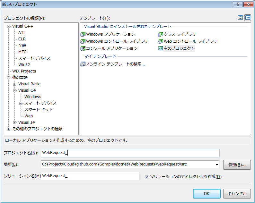Select MFC project type
Viewport: 255px width, 203px height.
[x=22, y=52]
